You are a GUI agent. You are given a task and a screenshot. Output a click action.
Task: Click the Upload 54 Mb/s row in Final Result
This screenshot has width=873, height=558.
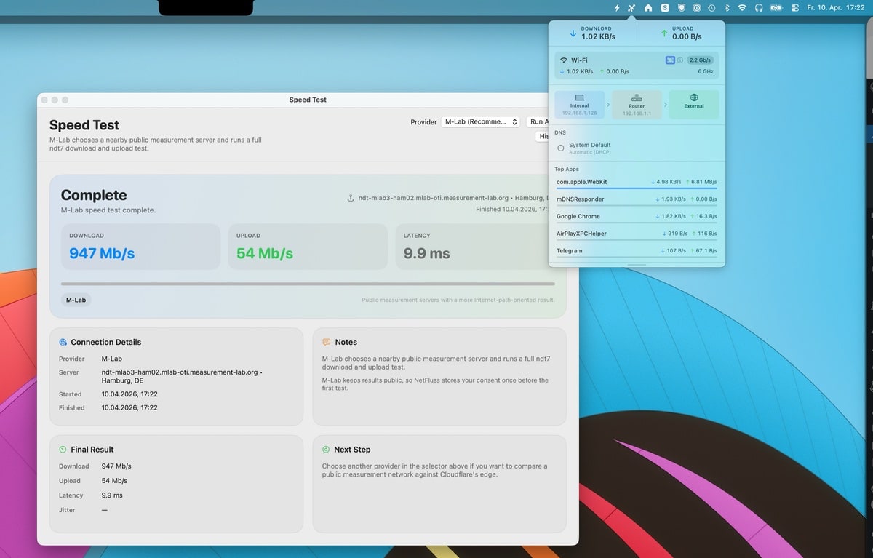click(x=176, y=481)
